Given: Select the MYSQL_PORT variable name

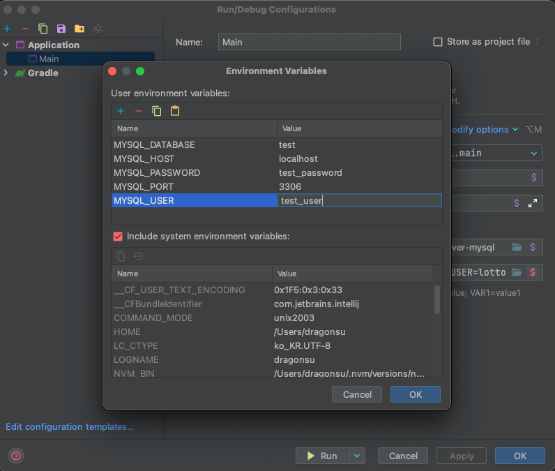Looking at the screenshot, I should tap(144, 186).
